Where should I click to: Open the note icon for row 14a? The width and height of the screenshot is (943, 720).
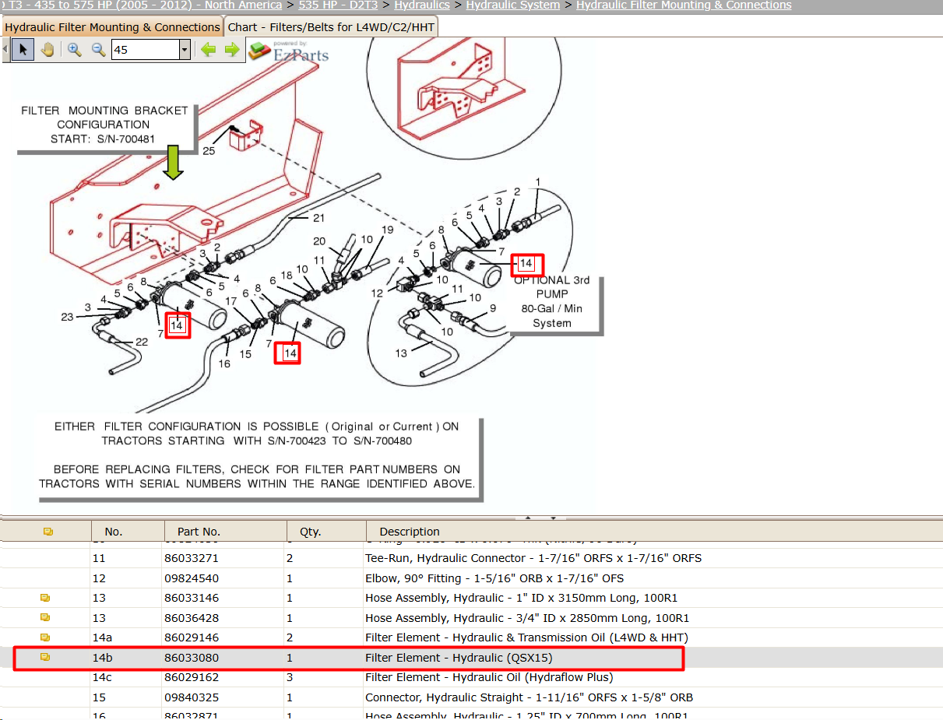(45, 637)
